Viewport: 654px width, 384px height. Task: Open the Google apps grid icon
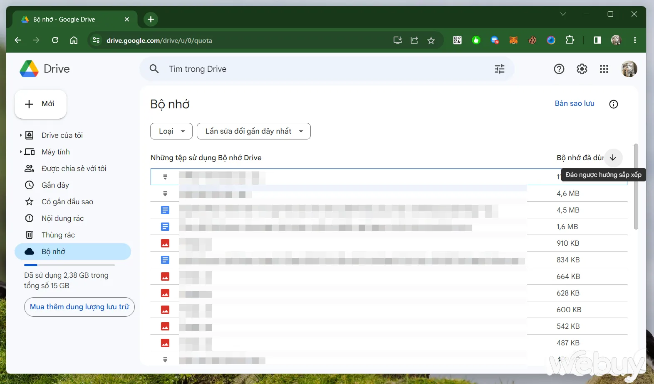(x=604, y=69)
